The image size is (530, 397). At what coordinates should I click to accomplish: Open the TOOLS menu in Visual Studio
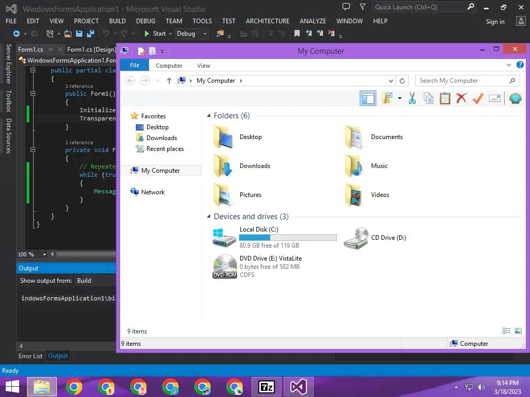[x=202, y=21]
